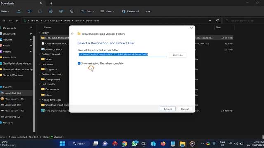Select the Allow or Block file
Screen dimensions: 264x148
[54, 49]
